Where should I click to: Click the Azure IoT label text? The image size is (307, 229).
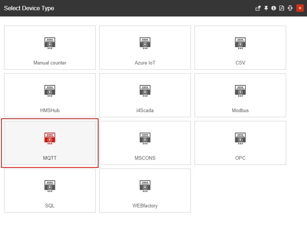point(145,63)
